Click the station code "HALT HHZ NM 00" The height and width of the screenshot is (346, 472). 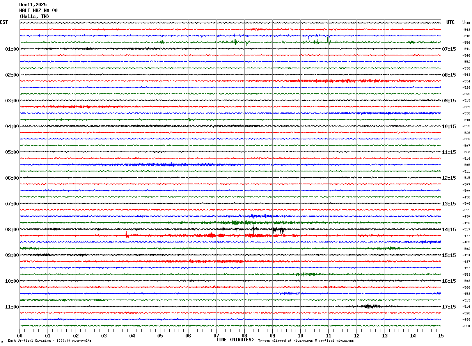coord(38,11)
